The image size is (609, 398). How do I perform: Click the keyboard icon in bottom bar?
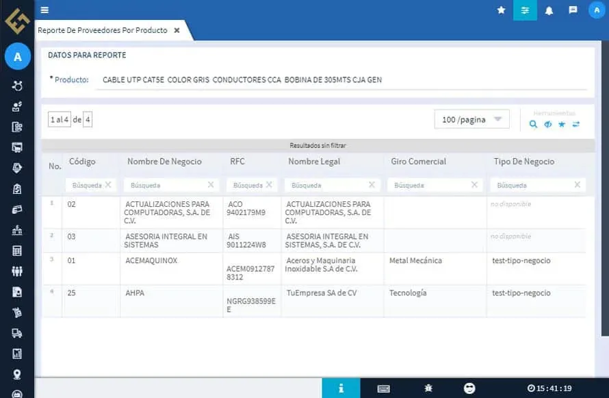click(384, 388)
